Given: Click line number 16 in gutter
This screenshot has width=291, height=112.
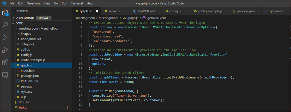Looking at the screenshot, I should tap(80, 91).
